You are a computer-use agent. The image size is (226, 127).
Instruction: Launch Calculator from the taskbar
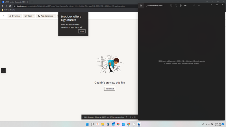tap(108, 124)
